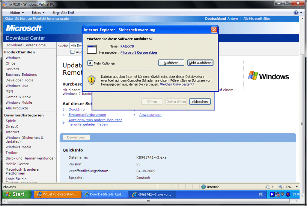The height and width of the screenshot is (206, 307).
Task: Open Windows Mobile link
Action: click(19, 103)
